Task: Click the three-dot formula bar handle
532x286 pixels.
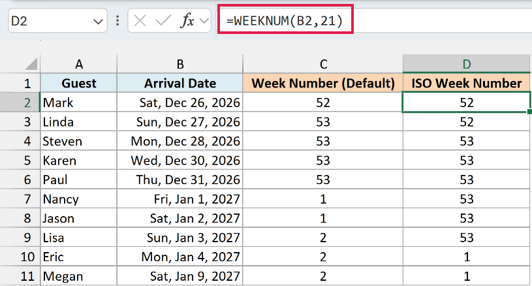Action: [x=117, y=21]
